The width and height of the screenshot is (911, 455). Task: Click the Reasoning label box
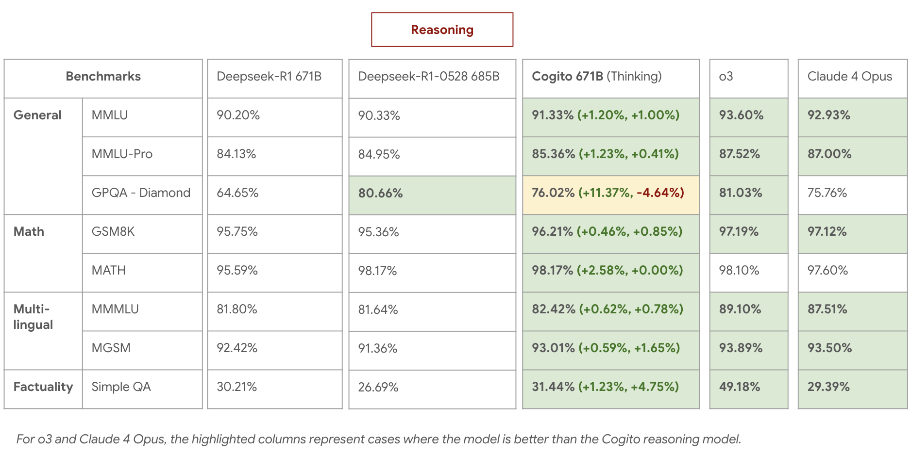point(442,30)
